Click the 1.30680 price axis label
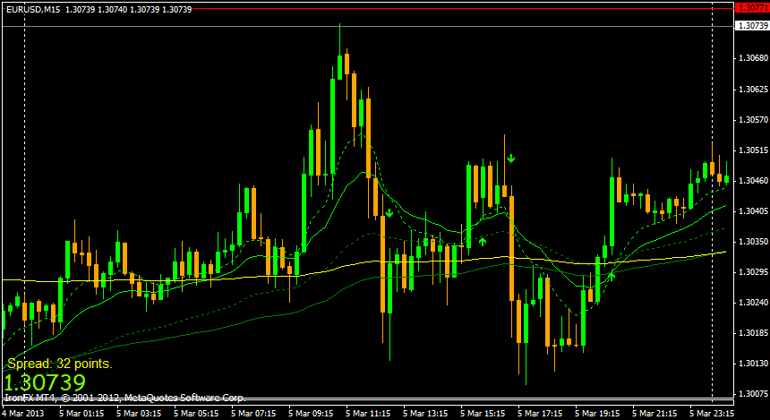Image resolution: width=770 pixels, height=420 pixels. point(751,59)
